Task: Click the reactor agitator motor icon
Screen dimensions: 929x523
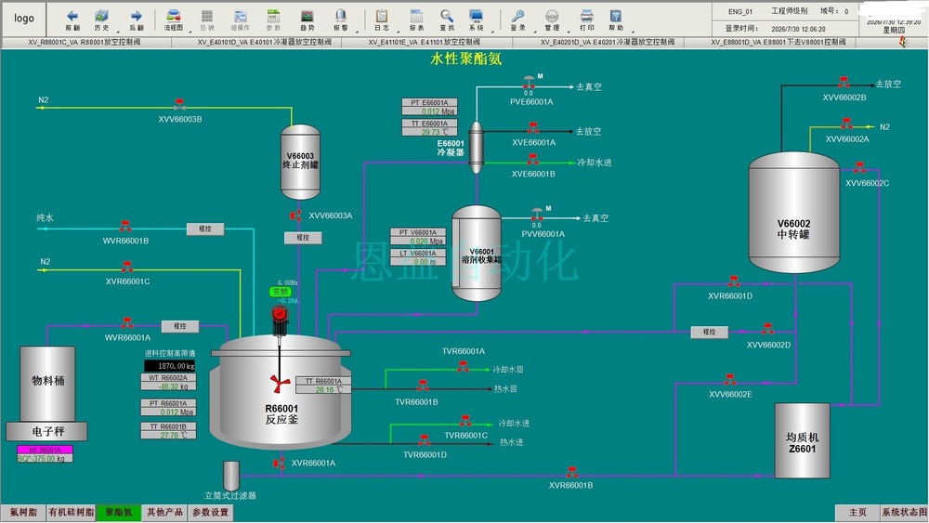Action: 280,320
